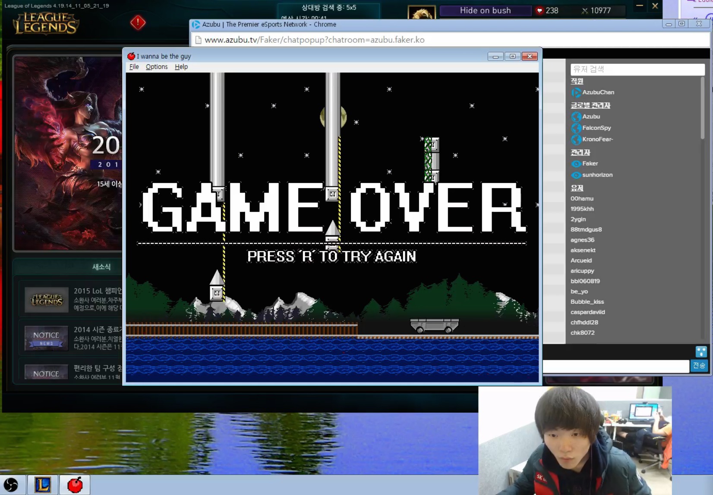Open the 2015 LoL championship news item
This screenshot has width=713, height=495.
coord(71,299)
